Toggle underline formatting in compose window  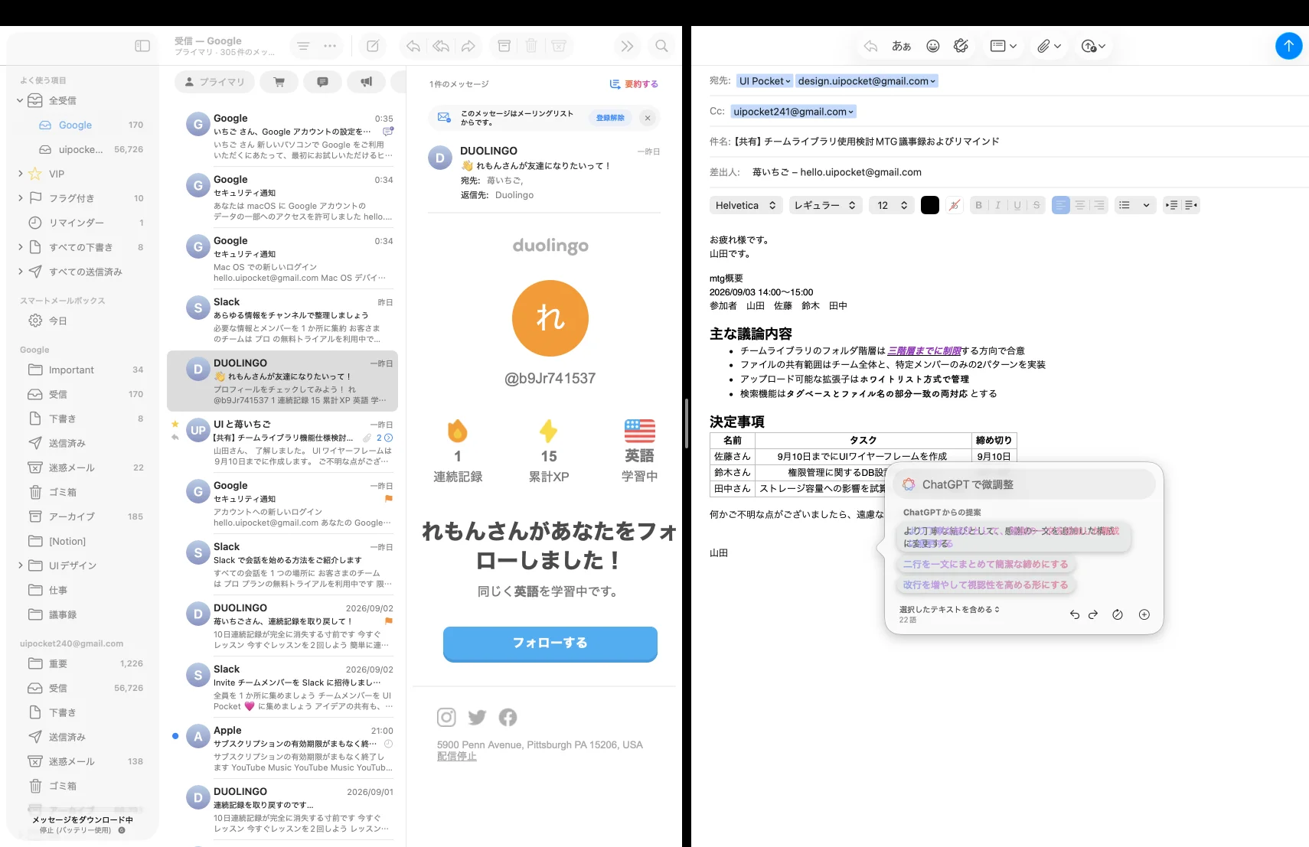click(1017, 205)
